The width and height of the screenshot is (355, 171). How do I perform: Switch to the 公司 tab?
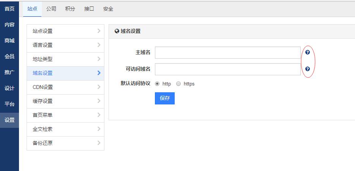[51, 9]
